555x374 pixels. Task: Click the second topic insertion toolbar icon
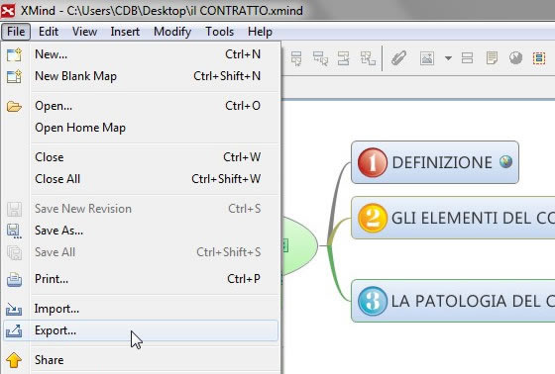click(320, 58)
